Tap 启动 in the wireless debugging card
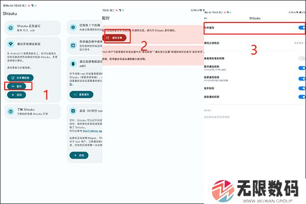Image resolution: width=306 pixels, height=204 pixels. [16, 95]
